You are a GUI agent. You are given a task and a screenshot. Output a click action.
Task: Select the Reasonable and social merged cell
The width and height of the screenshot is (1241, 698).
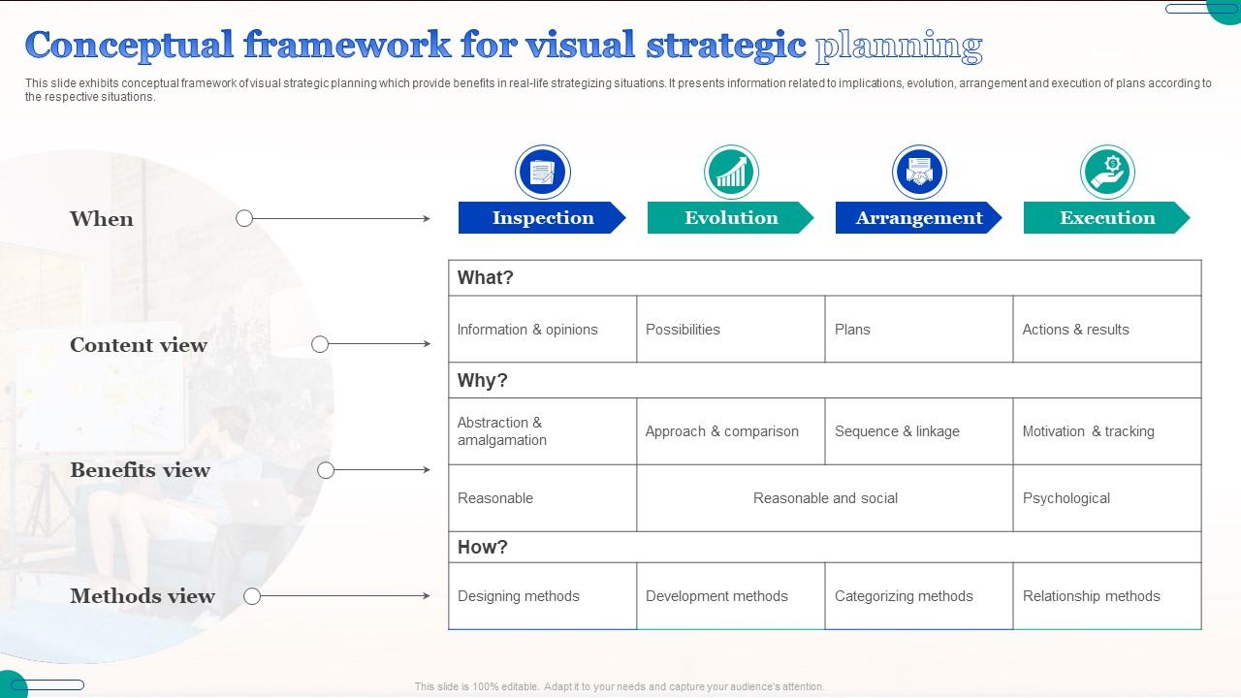point(825,498)
